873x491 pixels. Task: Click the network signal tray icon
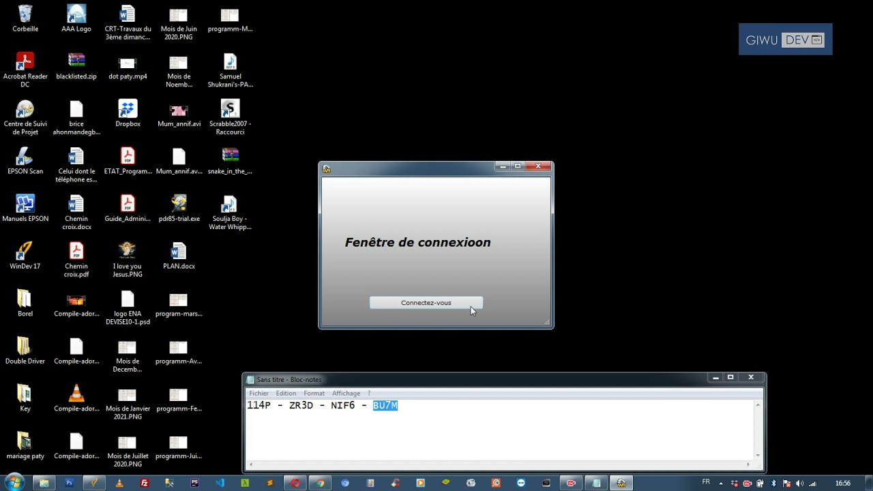[812, 483]
